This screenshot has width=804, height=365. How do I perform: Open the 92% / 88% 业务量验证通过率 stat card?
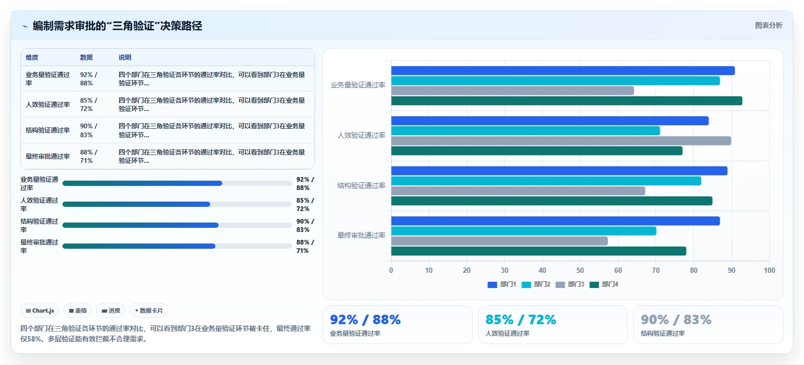pyautogui.click(x=397, y=325)
